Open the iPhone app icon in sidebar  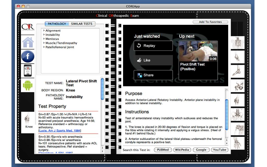28,71
